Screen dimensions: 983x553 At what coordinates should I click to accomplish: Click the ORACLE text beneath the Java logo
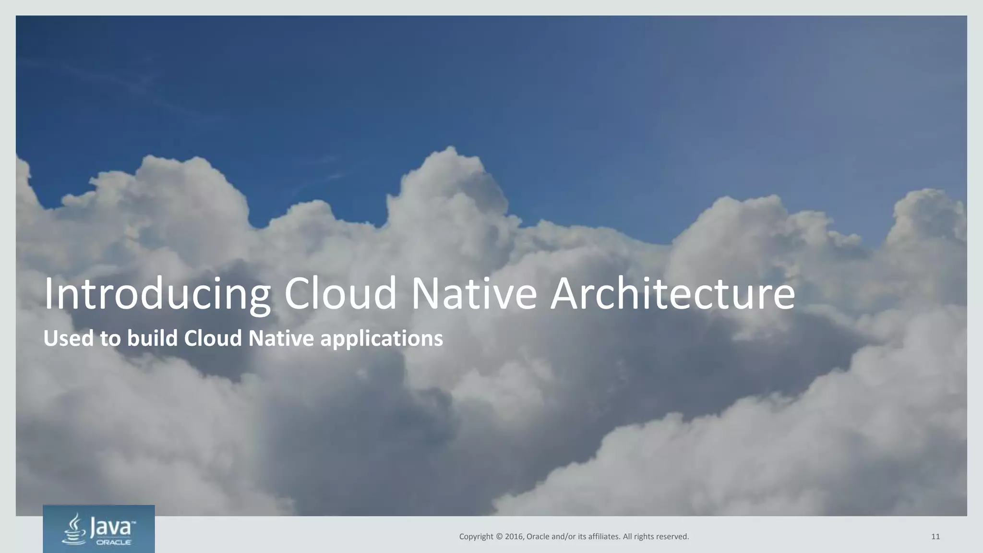click(114, 542)
